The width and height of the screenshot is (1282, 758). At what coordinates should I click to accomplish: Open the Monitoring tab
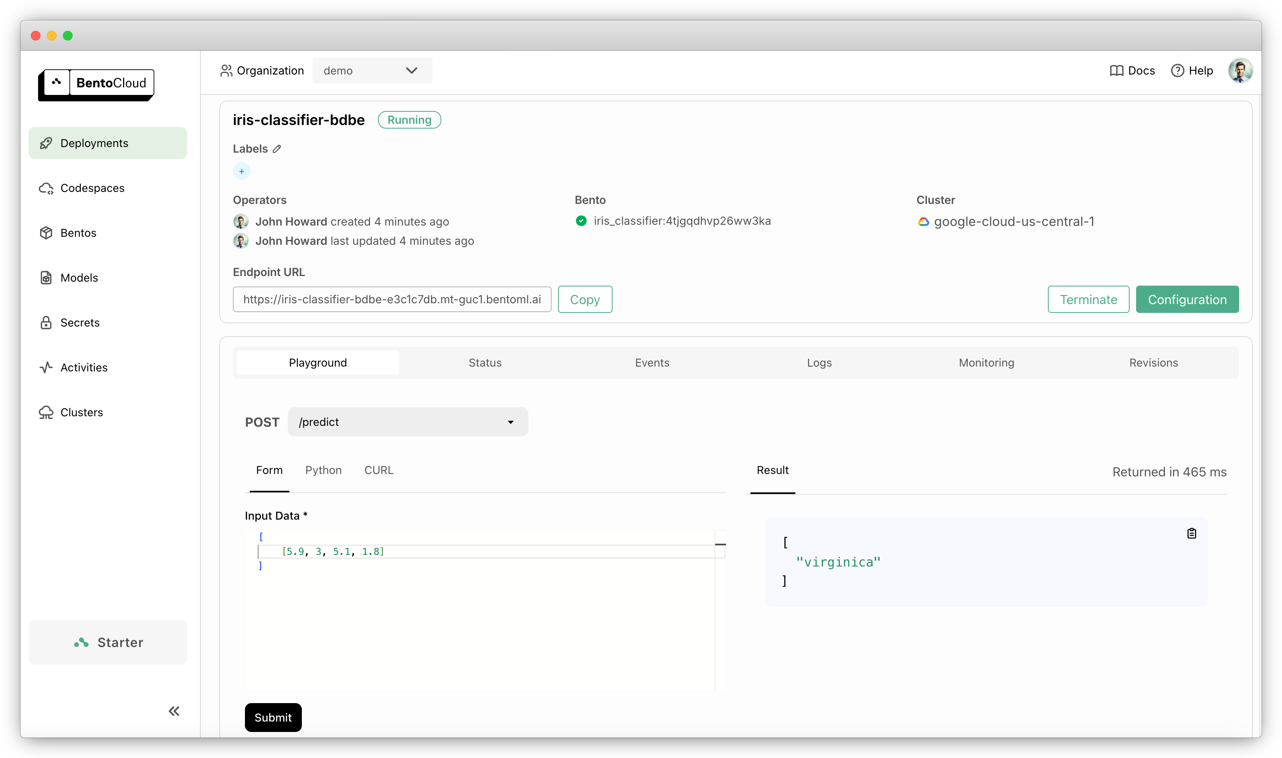[x=986, y=363]
